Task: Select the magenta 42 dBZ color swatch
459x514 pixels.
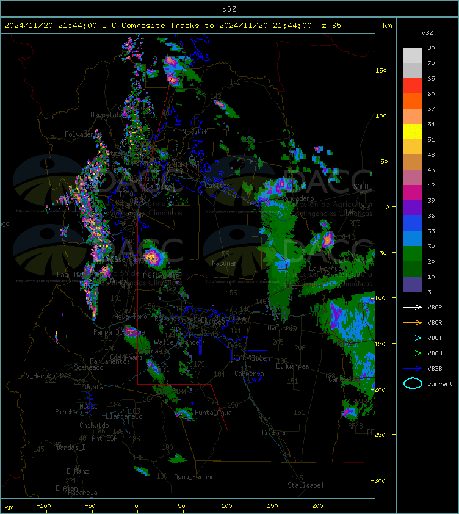Action: tap(413, 192)
